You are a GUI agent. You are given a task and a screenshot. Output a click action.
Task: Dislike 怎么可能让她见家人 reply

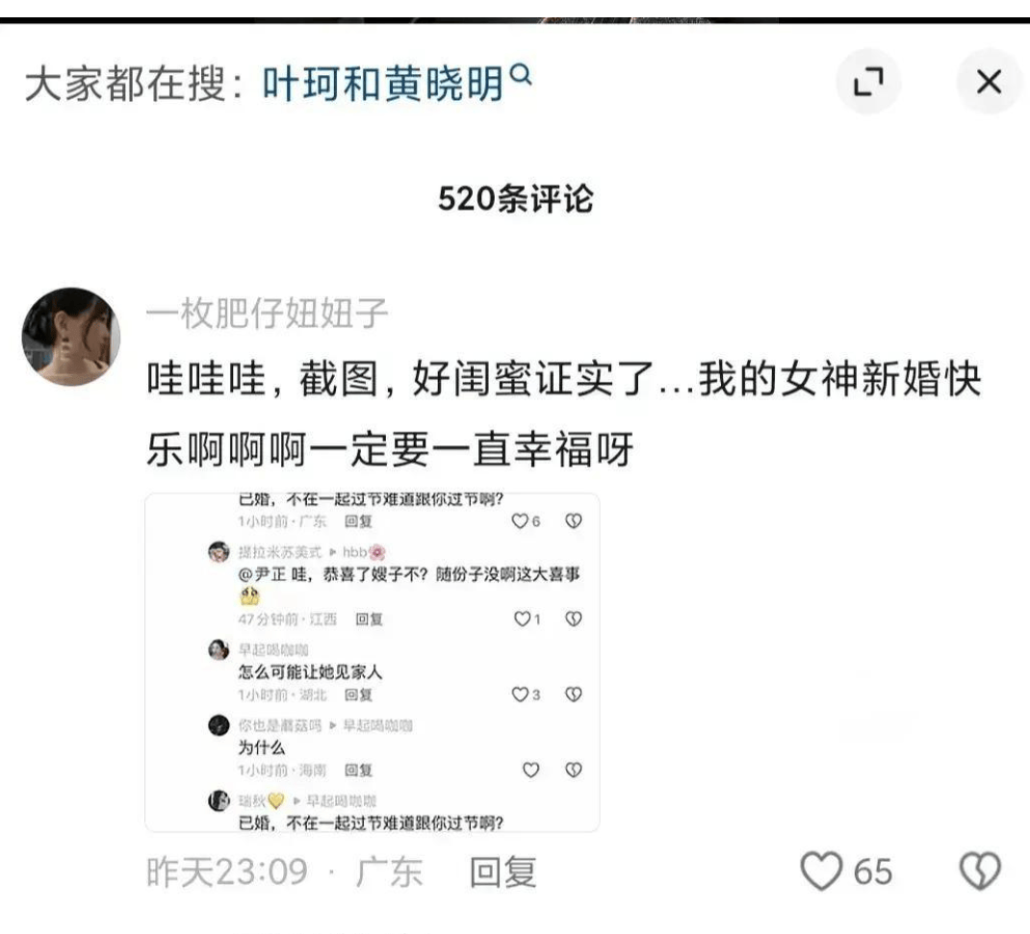tap(574, 694)
